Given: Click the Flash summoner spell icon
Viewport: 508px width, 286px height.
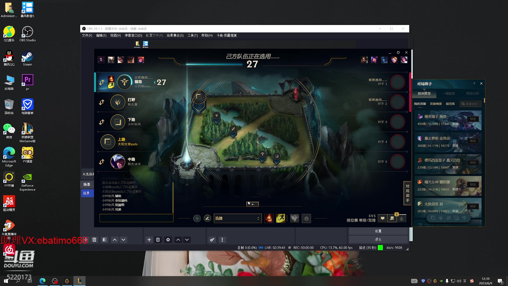Looking at the screenshot, I should (280, 218).
